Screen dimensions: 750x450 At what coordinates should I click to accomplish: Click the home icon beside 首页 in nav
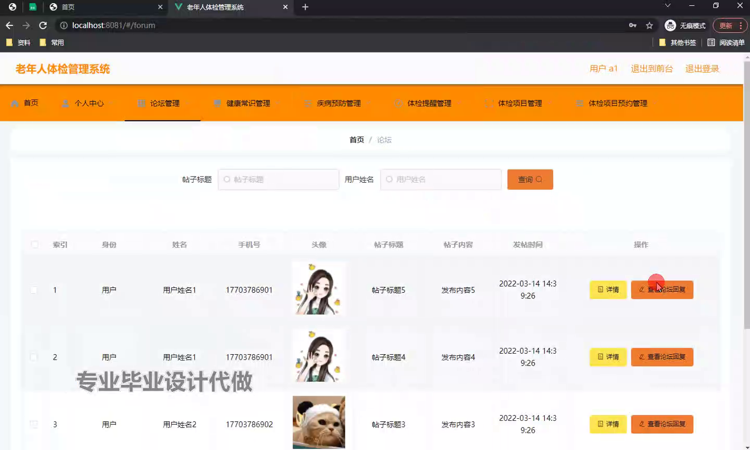coord(15,103)
